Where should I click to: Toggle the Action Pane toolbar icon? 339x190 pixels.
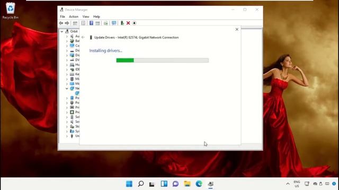97,23
